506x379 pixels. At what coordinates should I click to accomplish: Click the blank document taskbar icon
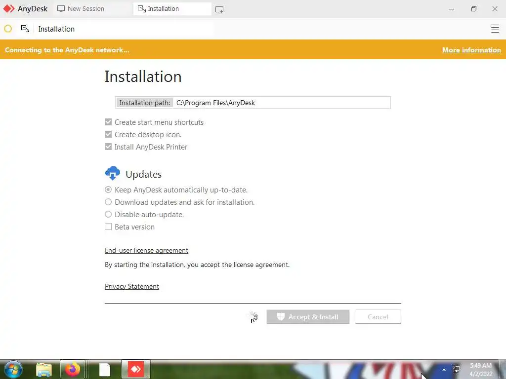click(x=105, y=370)
